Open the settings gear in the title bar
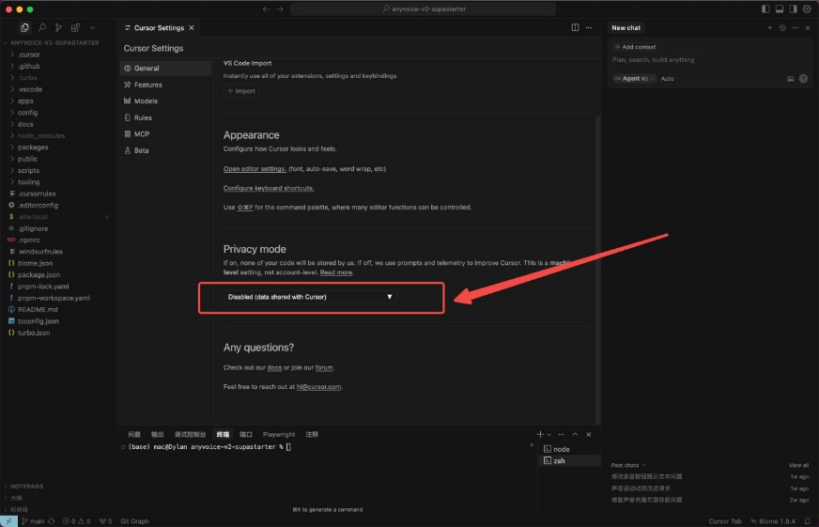The height and width of the screenshot is (527, 819). click(x=806, y=8)
